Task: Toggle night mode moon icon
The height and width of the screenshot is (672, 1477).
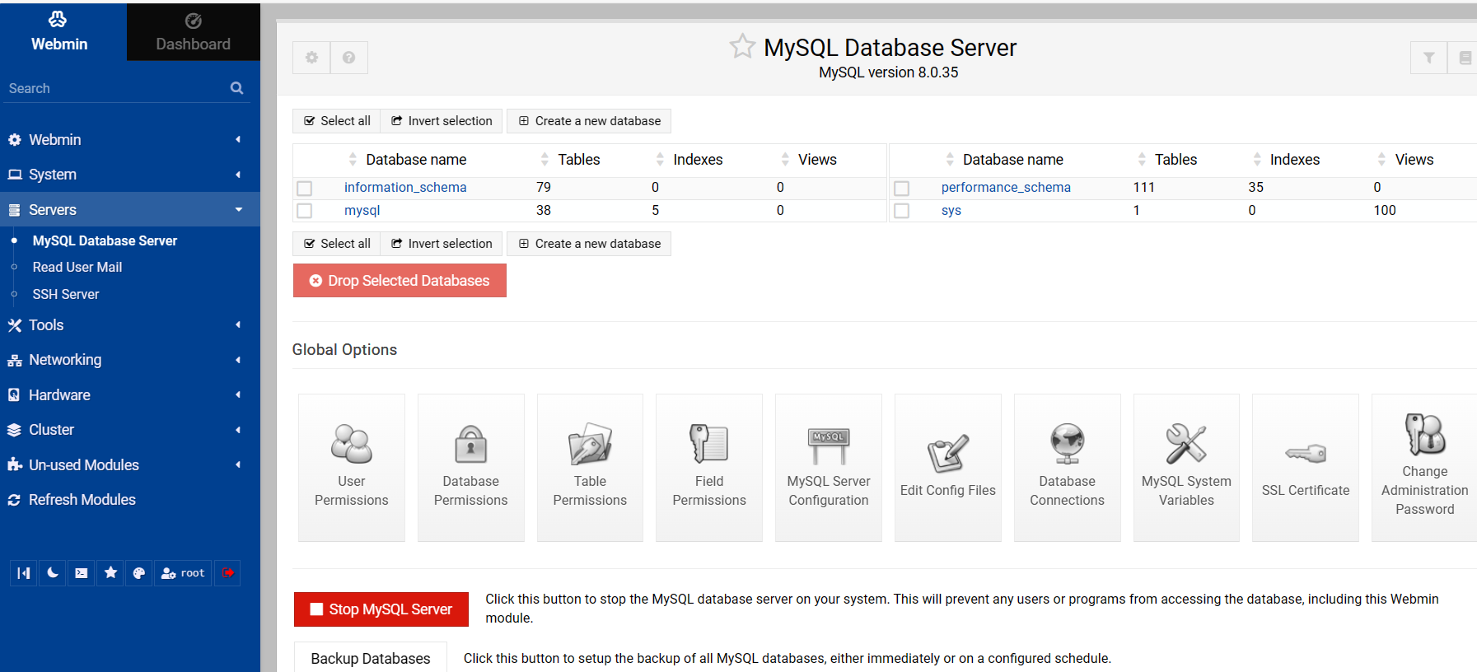Action: 53,573
